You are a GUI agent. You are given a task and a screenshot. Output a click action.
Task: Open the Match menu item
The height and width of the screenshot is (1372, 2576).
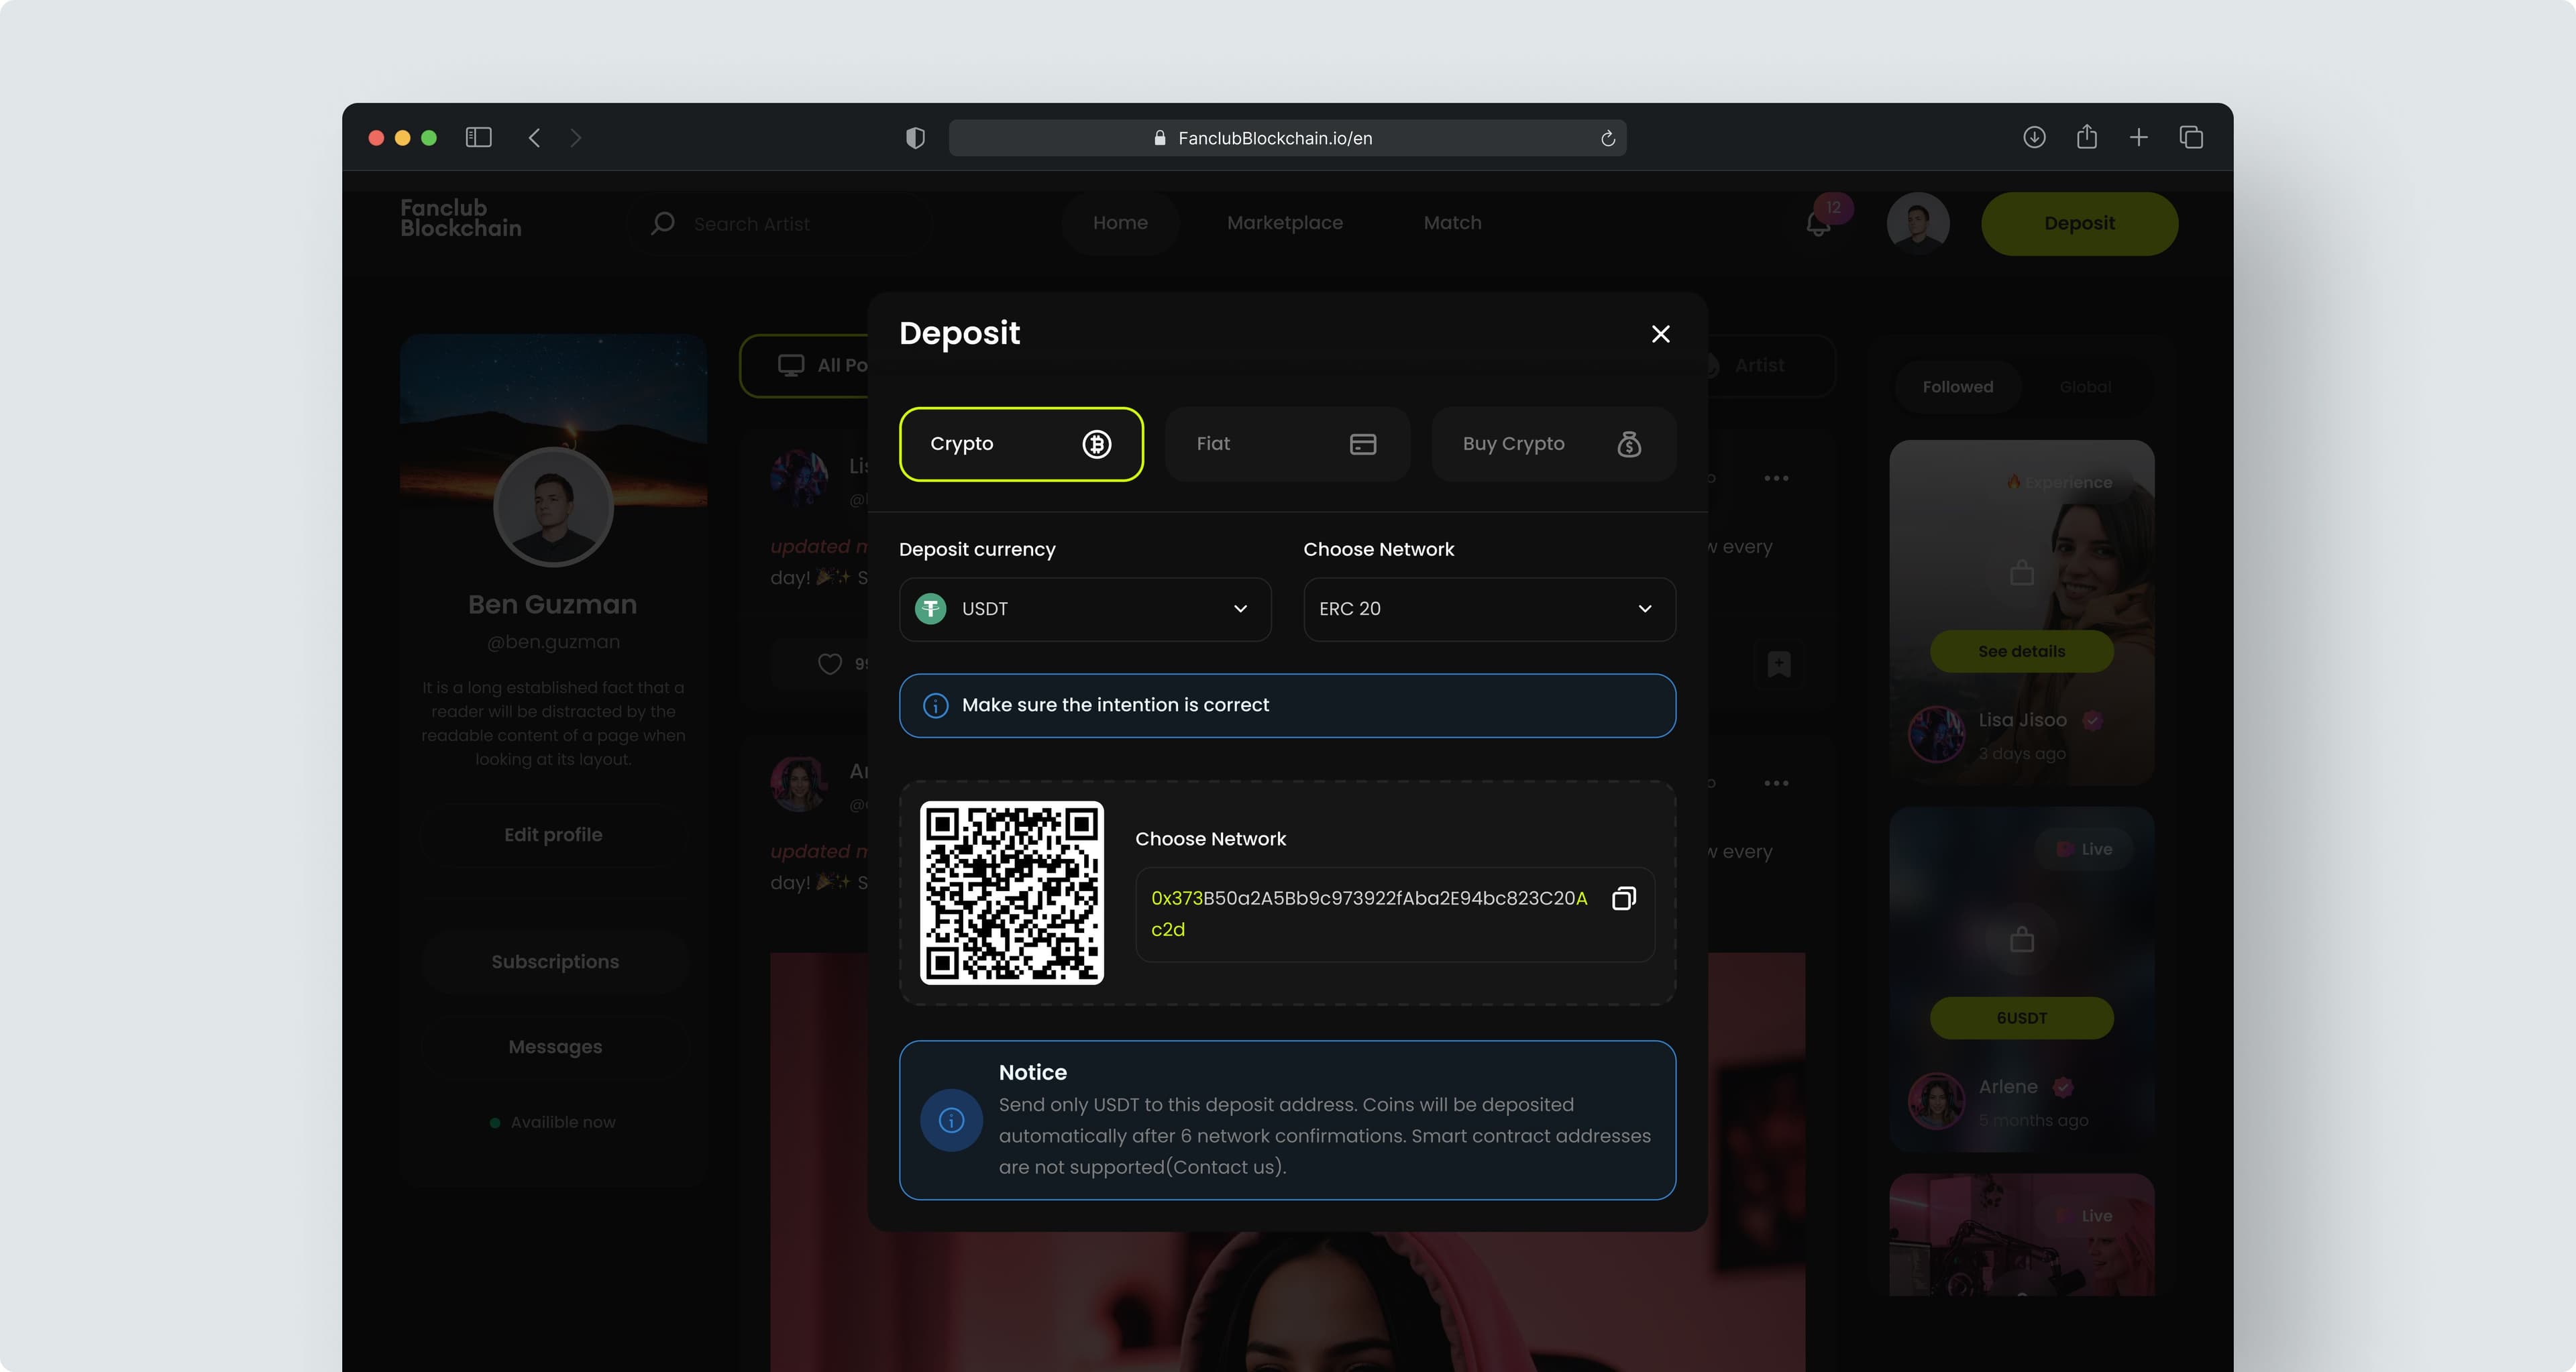(x=1452, y=223)
